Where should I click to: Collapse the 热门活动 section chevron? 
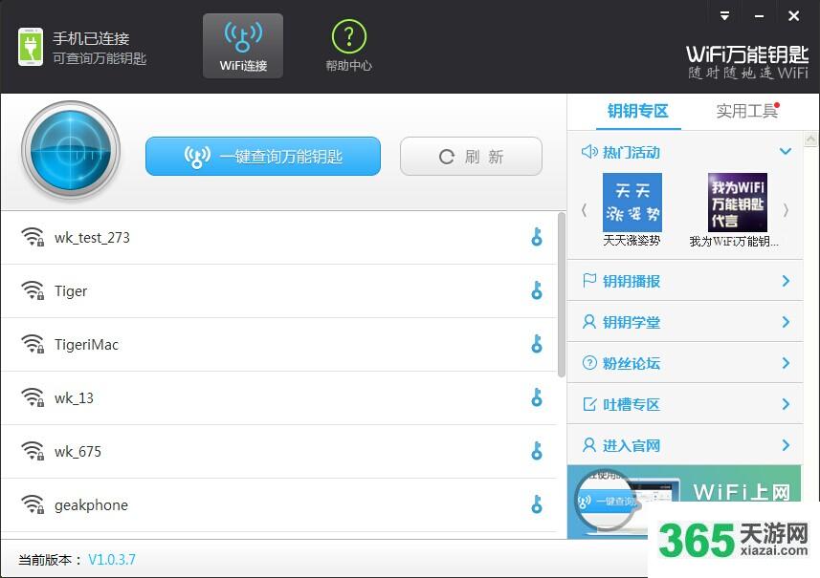785,151
